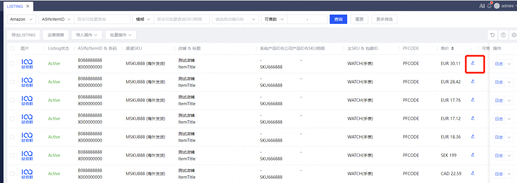
Task: Open the help question mark icon
Action: pyautogui.click(x=503, y=35)
